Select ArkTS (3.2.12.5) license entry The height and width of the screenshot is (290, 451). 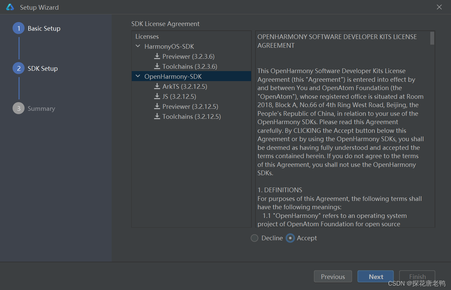point(185,86)
